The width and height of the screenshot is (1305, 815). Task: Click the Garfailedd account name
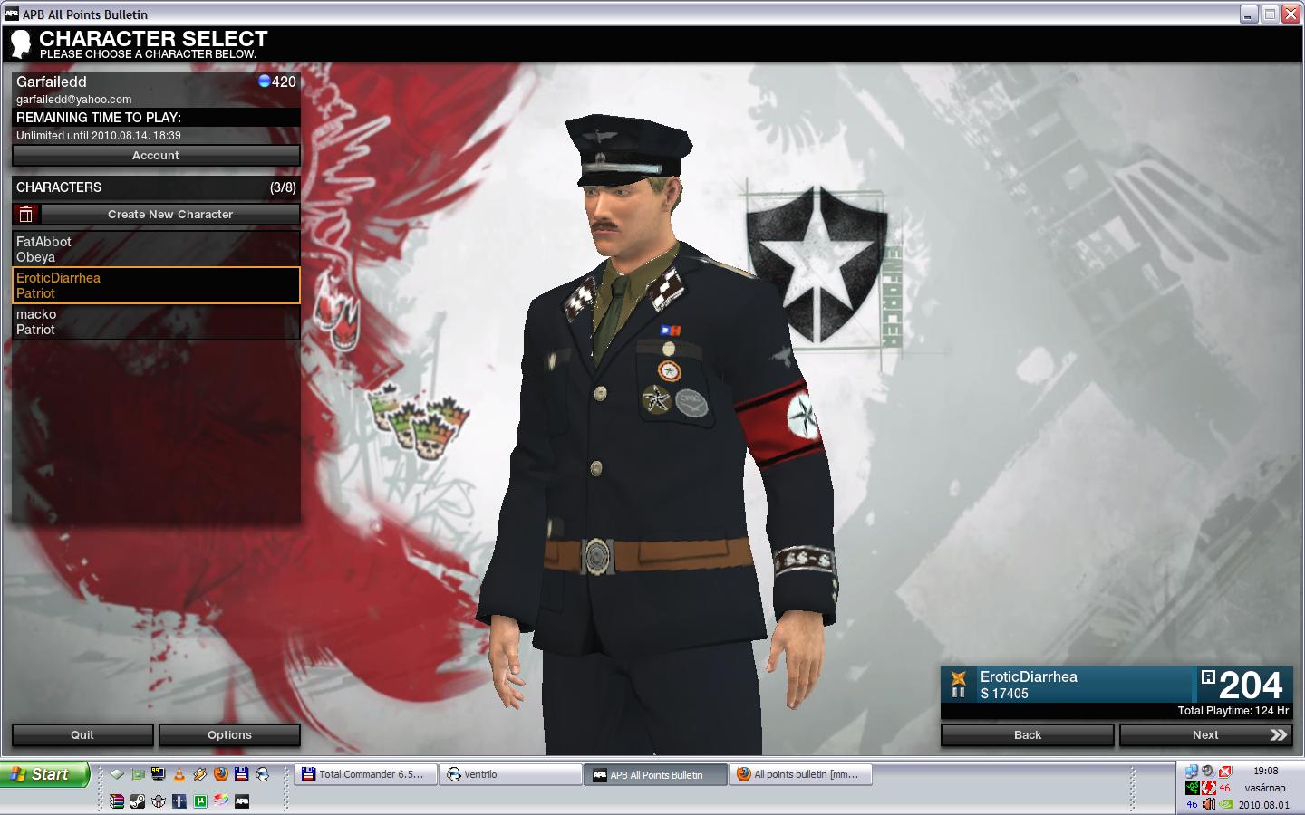(52, 81)
